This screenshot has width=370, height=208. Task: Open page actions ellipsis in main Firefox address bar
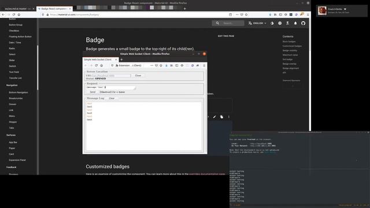tap(237, 14)
